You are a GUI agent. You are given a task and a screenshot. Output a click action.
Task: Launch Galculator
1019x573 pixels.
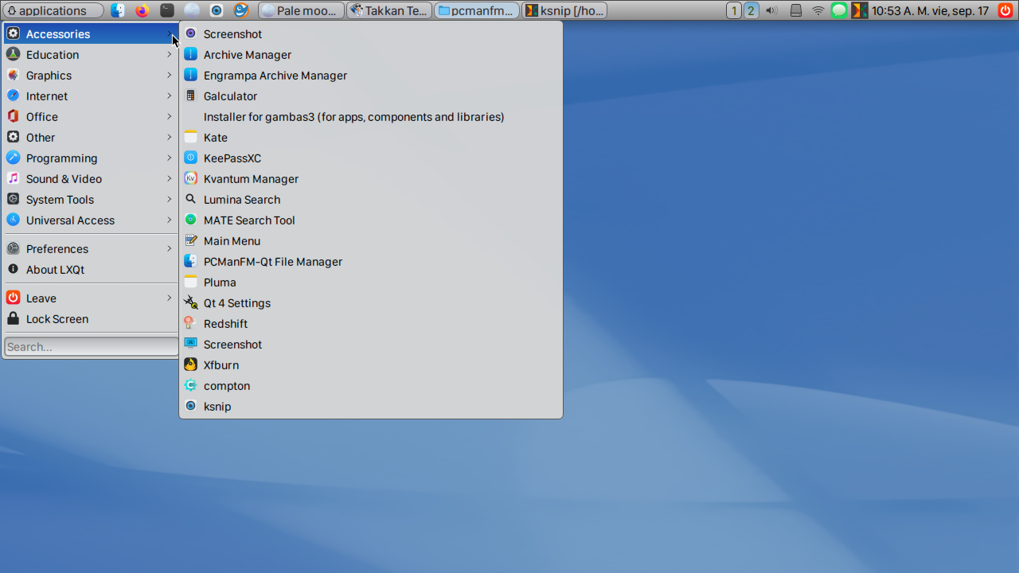coord(371,96)
